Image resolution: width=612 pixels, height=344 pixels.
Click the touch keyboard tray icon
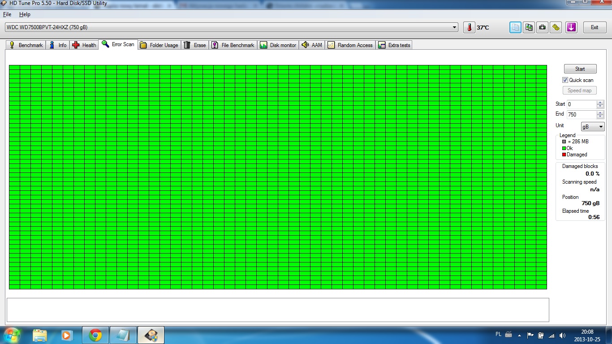(509, 334)
